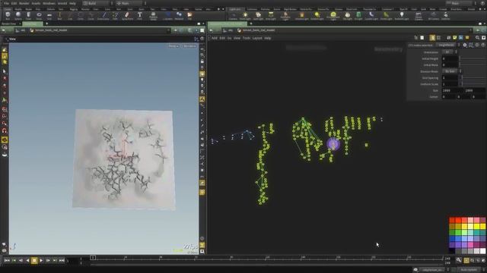The image size is (487, 273).
Task: Select the Spray Paint shelf tool
Action: [x=127, y=15]
